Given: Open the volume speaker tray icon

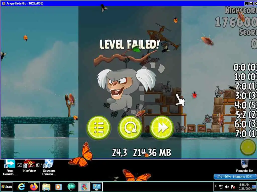Looking at the screenshot, I should point(227,187).
